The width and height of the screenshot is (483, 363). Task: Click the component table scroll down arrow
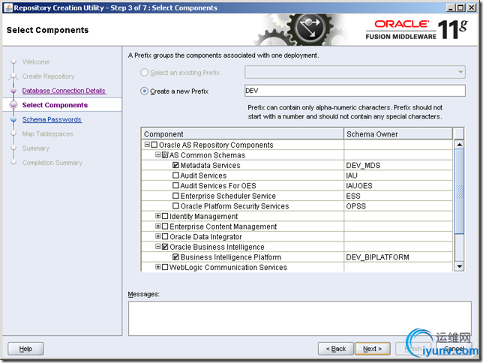pos(459,266)
